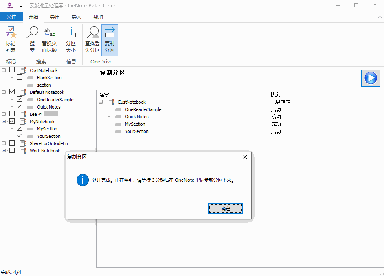
Task: Close the 复制分区 dialog with X
Action: 245,157
